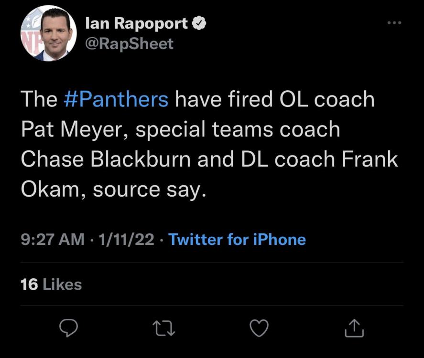Visit the @RapSheet handle
Image resolution: width=424 pixels, height=358 pixels.
[129, 44]
